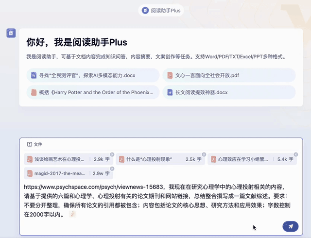Click PDF icon of 文心一言 sample file

[170, 75]
